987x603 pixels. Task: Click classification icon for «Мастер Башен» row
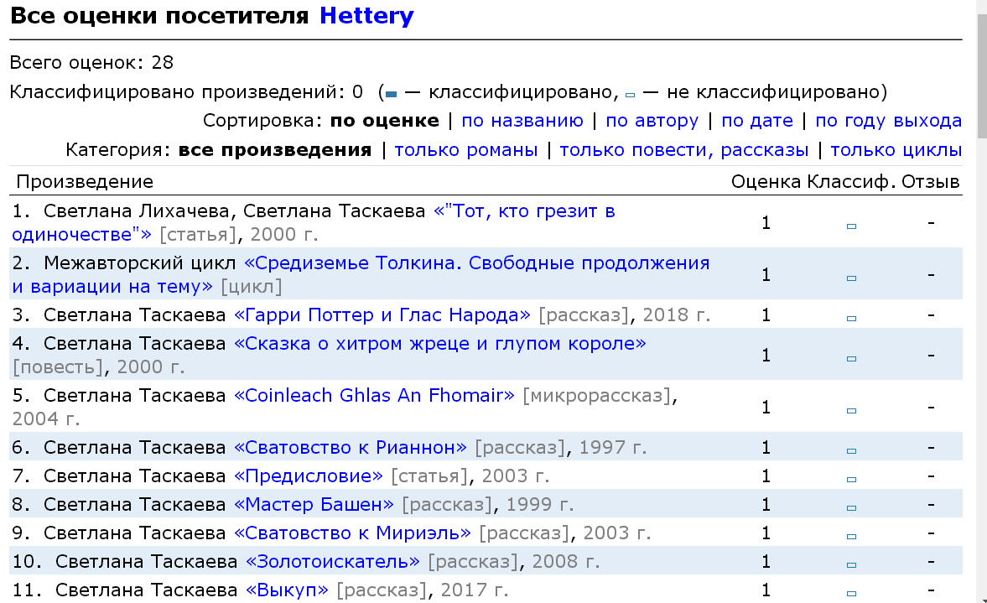[851, 507]
